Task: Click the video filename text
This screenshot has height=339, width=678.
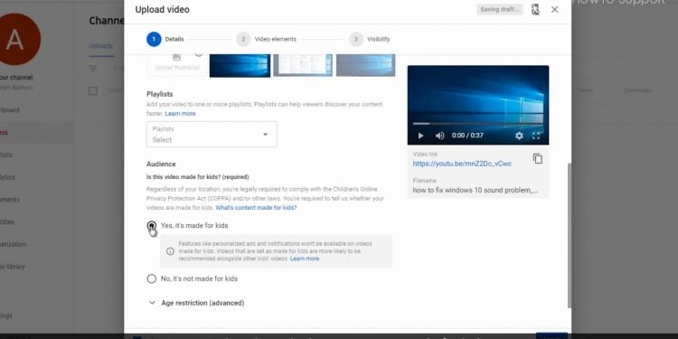Action: (476, 190)
